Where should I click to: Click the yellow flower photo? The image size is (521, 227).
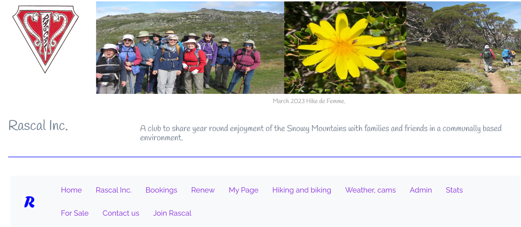pos(345,48)
